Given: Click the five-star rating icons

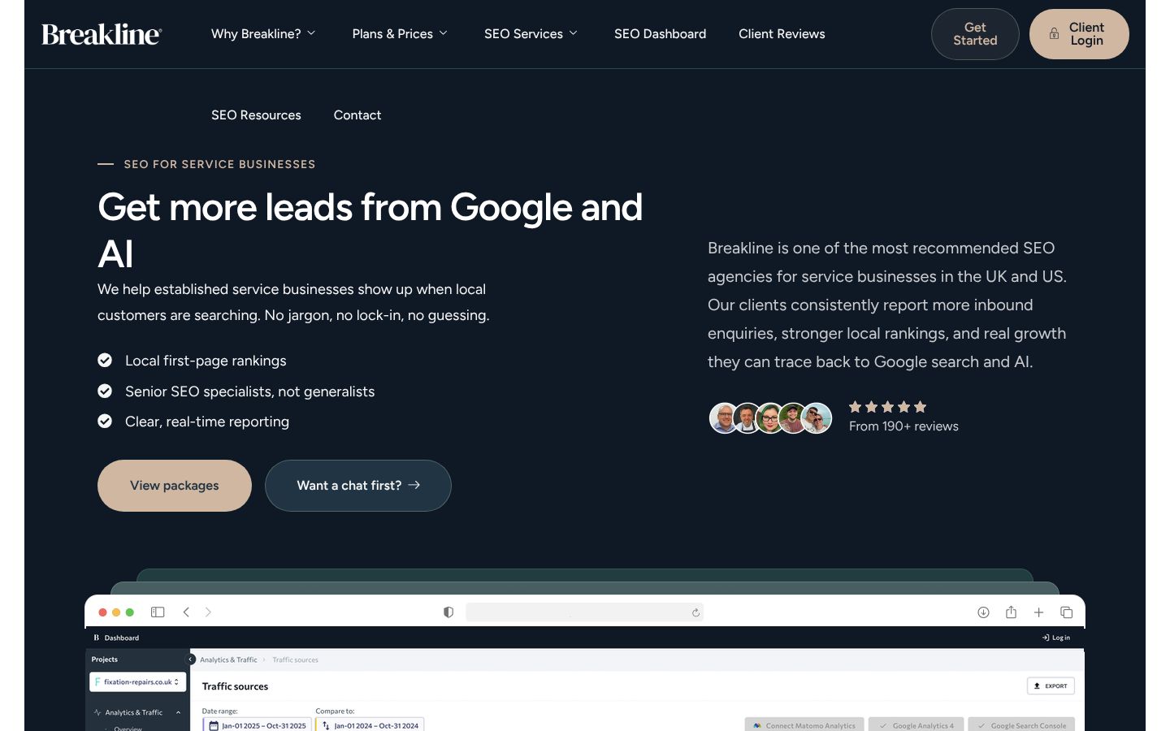Looking at the screenshot, I should tap(887, 407).
